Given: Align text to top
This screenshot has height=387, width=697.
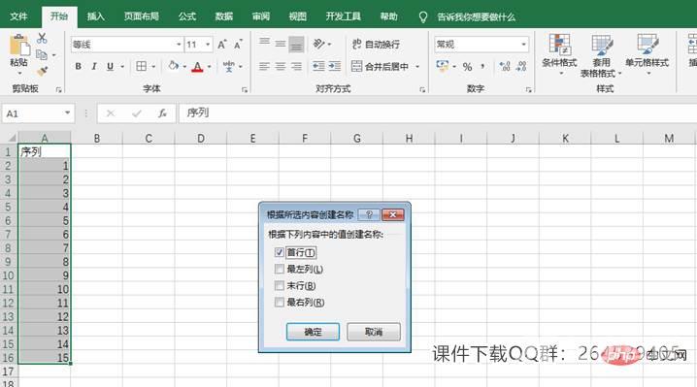Looking at the screenshot, I should [x=264, y=43].
